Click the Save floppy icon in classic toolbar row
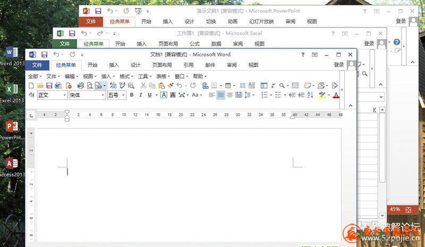Viewport: 425px width, 247px height. [49, 86]
